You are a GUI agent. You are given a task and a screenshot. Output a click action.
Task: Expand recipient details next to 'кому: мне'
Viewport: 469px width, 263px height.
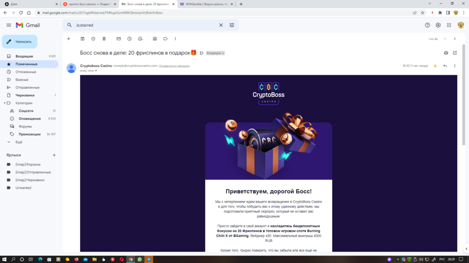96,71
